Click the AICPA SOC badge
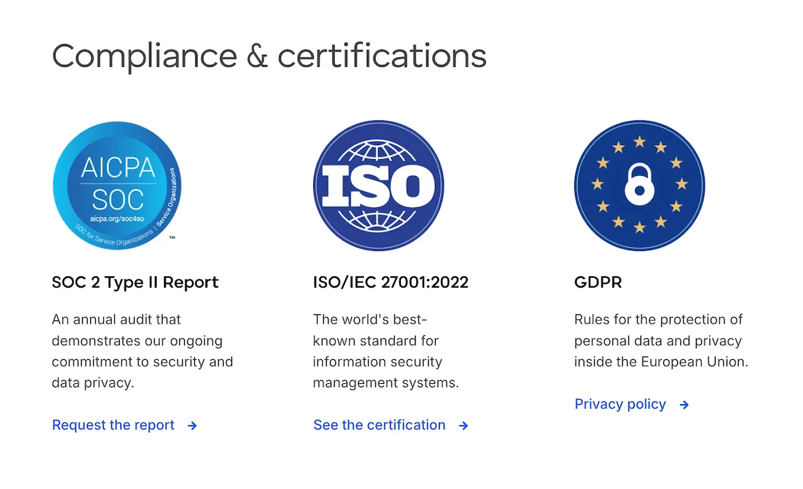This screenshot has width=803, height=489. point(117,185)
